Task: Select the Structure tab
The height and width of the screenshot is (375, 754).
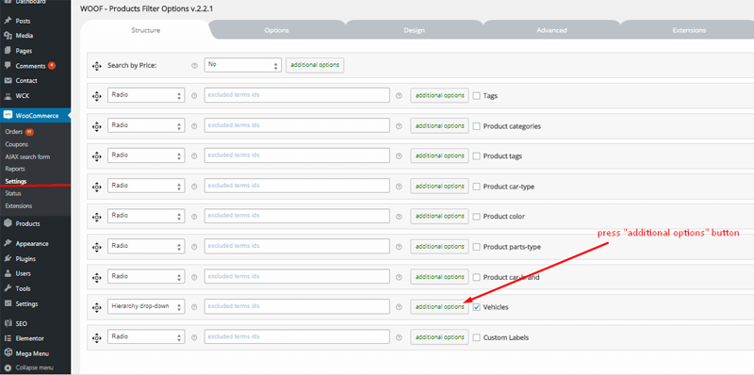Action: (146, 30)
